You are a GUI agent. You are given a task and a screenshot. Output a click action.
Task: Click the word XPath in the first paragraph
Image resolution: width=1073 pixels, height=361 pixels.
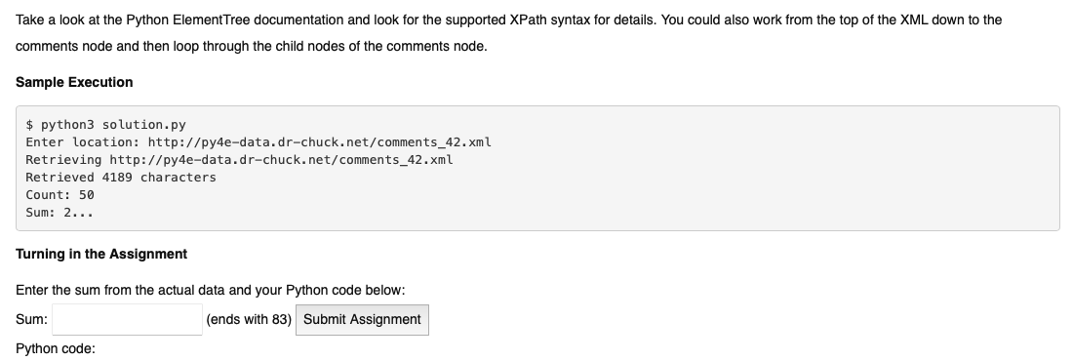pos(528,20)
